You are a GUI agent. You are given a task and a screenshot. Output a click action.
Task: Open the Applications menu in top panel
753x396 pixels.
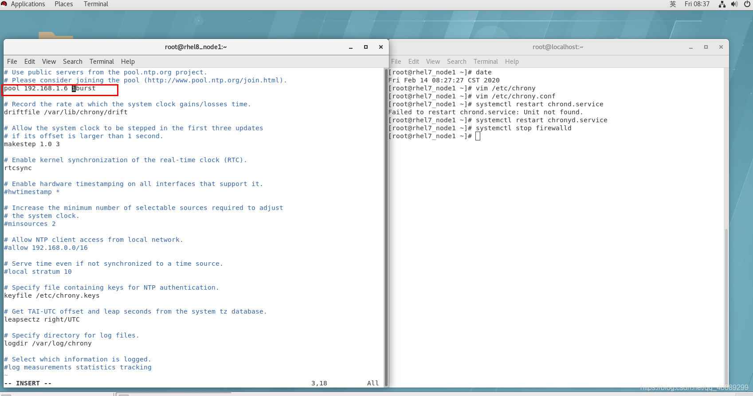(28, 4)
